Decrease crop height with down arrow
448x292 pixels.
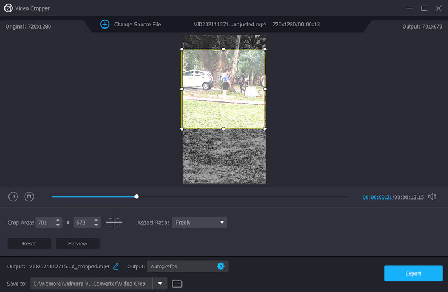pyautogui.click(x=97, y=225)
